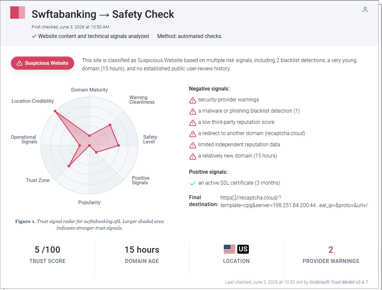The image size is (382, 290).
Task: Click the US flag location icon
Action: [229, 249]
